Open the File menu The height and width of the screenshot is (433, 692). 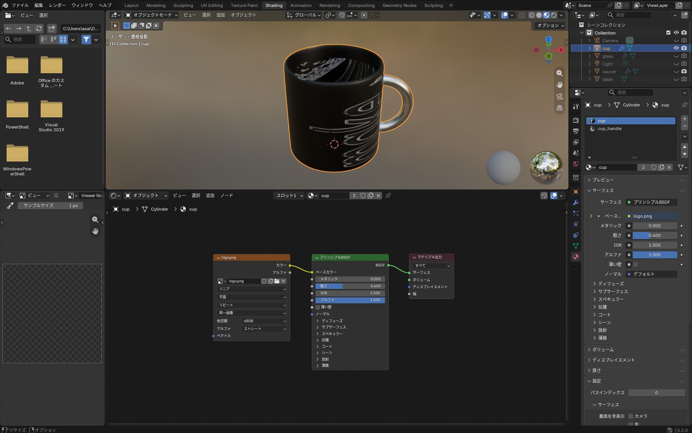click(20, 5)
